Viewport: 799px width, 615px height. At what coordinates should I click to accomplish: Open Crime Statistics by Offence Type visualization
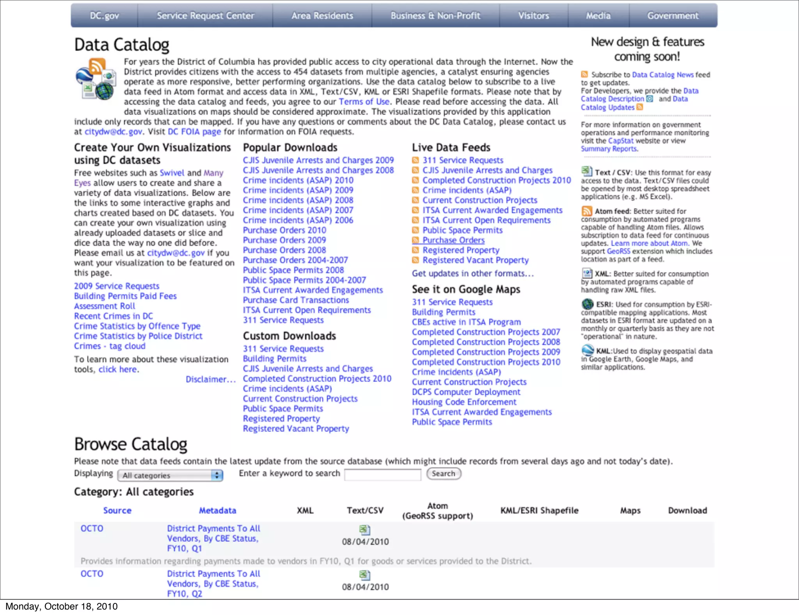(137, 326)
